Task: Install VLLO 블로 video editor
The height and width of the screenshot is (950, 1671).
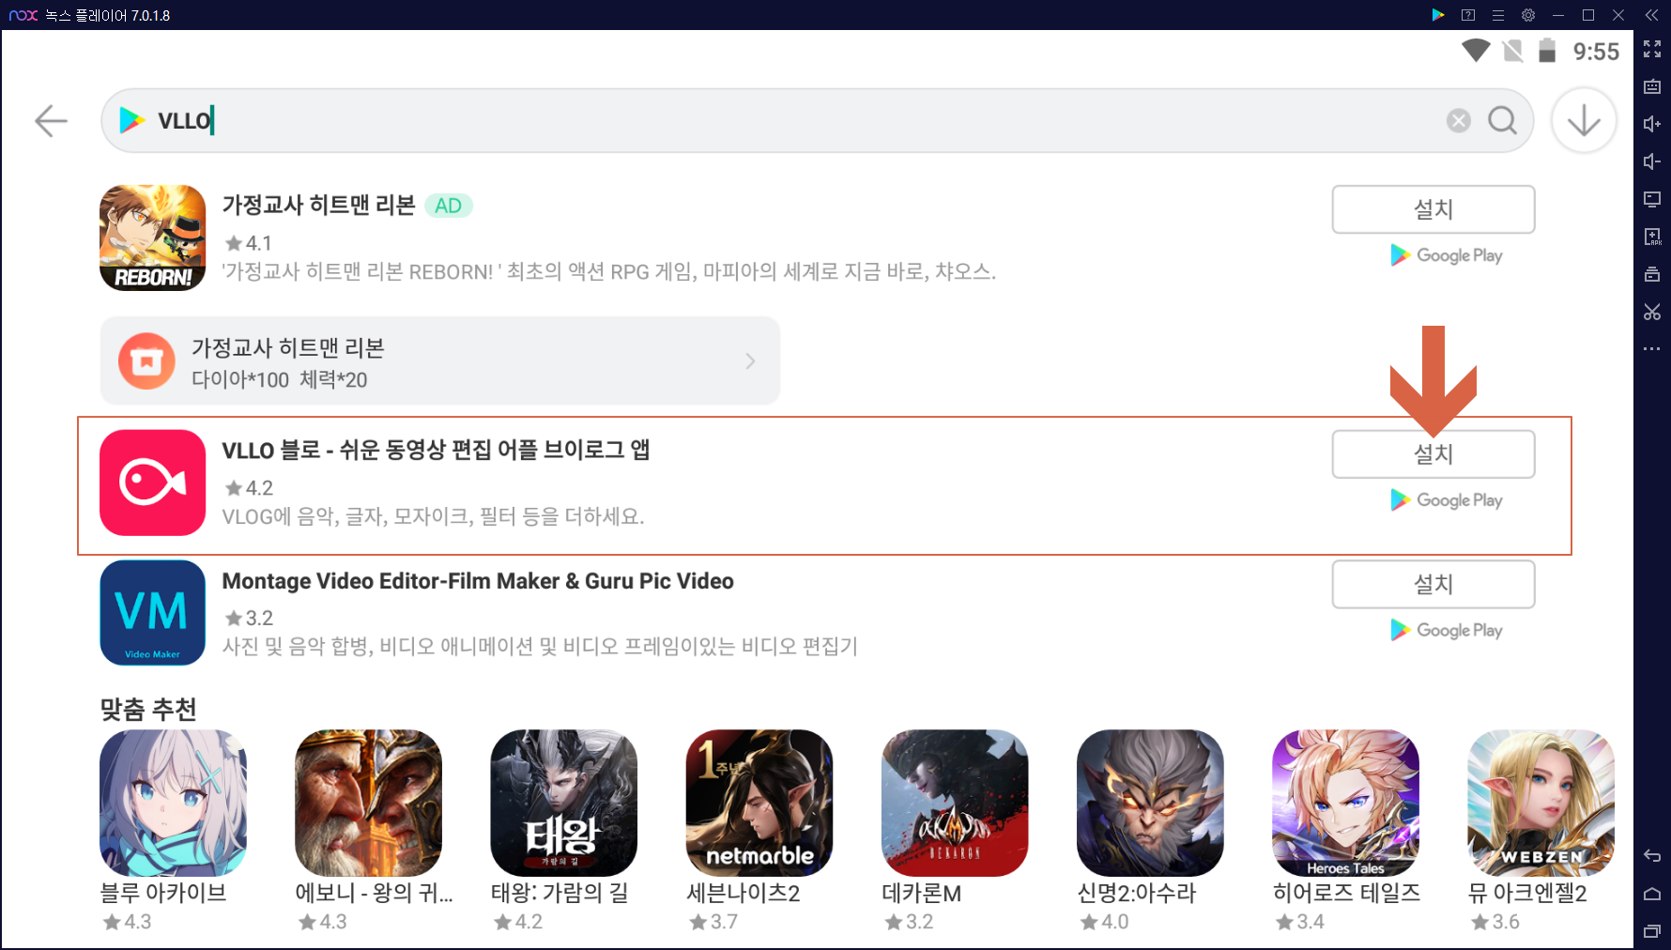Action: [1433, 454]
